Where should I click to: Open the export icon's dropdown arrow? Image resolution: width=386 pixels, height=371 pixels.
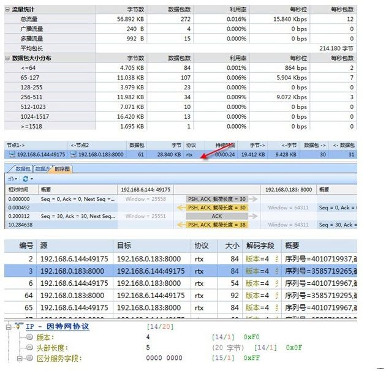(x=16, y=179)
